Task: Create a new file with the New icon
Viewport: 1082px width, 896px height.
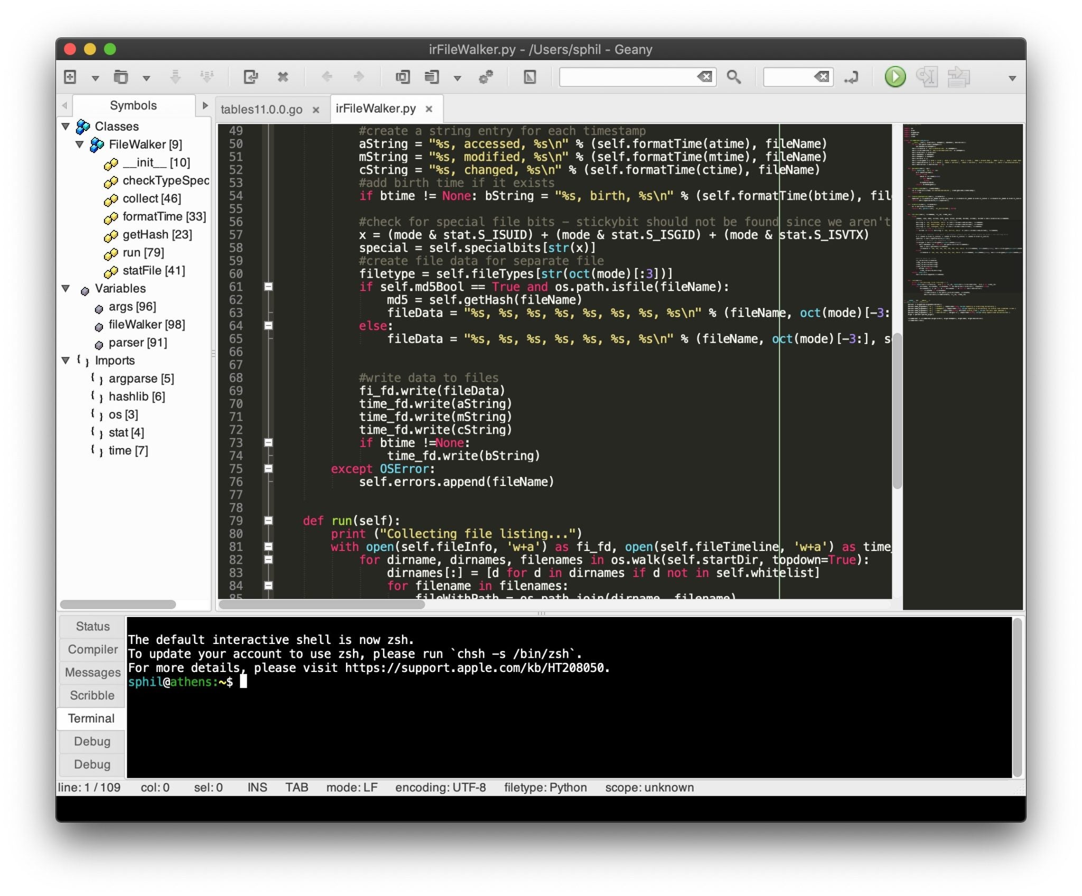Action: point(69,77)
